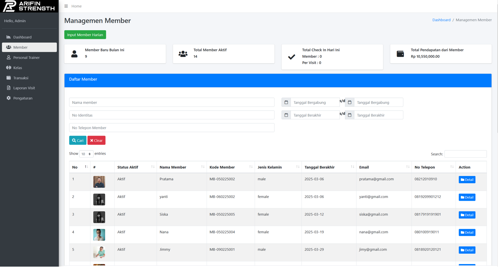
Task: Sort by Jenis Kelamin column
Action: point(278,167)
